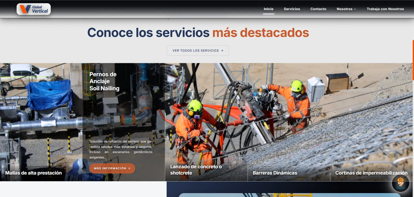The width and height of the screenshot is (414, 197).
Task: Open the Contacto page
Action: pyautogui.click(x=318, y=9)
